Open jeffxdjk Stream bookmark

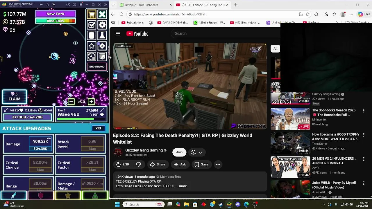pos(209,22)
